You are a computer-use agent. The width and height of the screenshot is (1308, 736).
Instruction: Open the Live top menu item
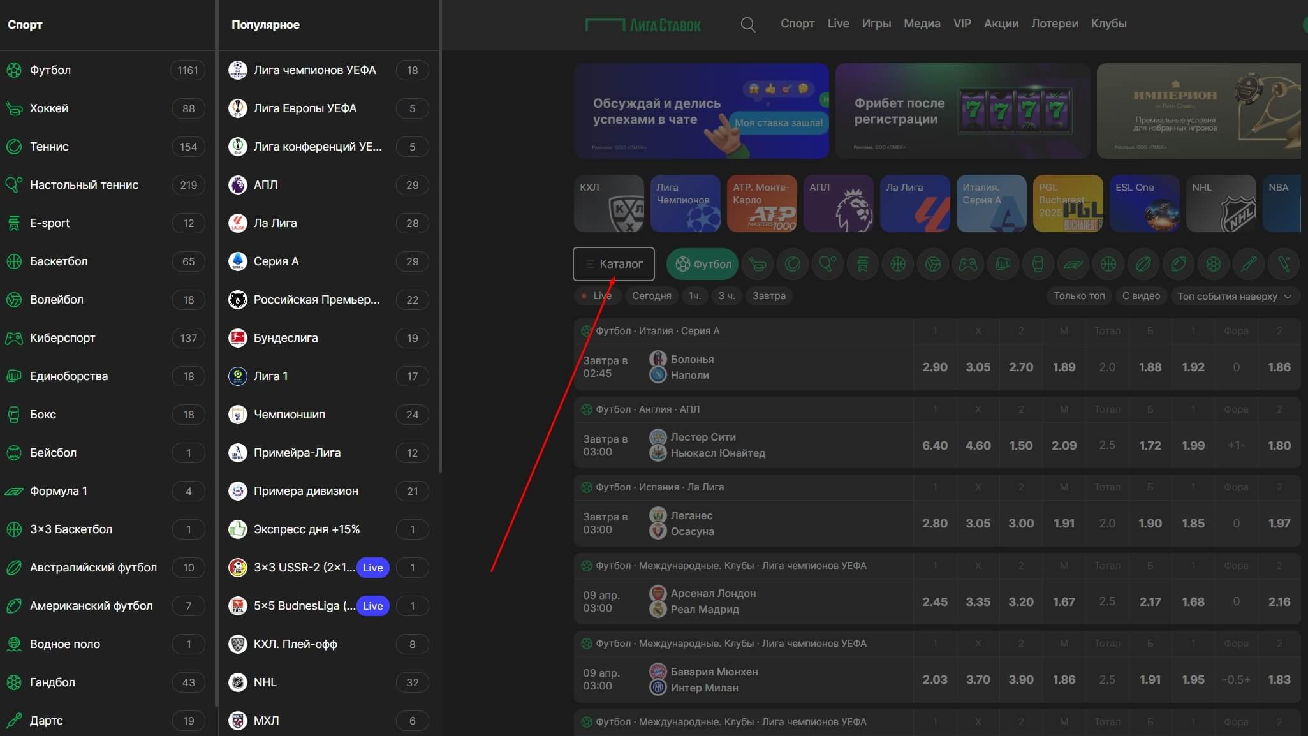pos(838,24)
